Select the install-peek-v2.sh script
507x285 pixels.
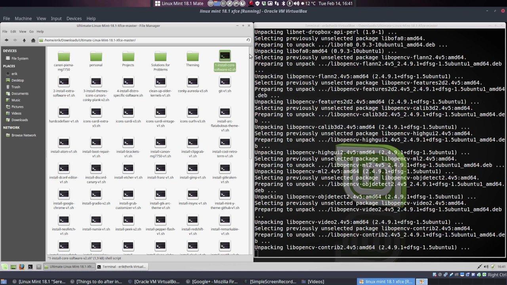[x=128, y=223]
